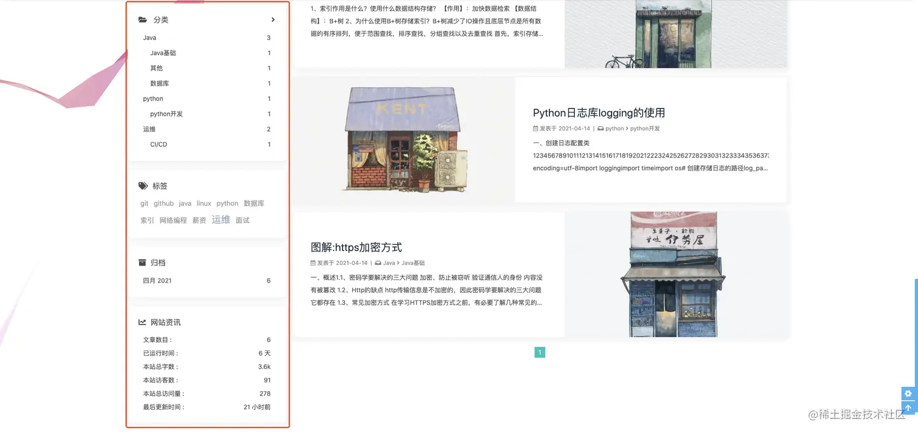The height and width of the screenshot is (433, 918).
Task: Click inbox category icon before Java in meta
Action: [x=378, y=263]
